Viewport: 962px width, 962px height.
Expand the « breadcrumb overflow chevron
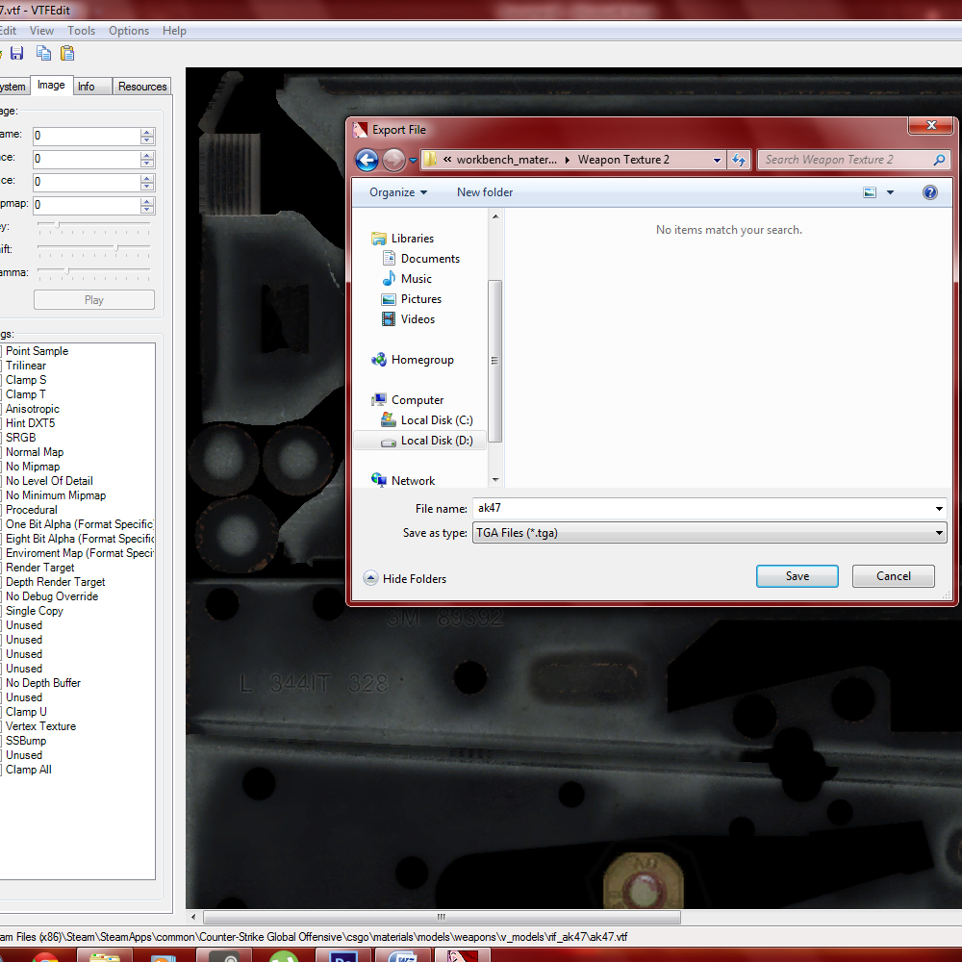coord(448,160)
